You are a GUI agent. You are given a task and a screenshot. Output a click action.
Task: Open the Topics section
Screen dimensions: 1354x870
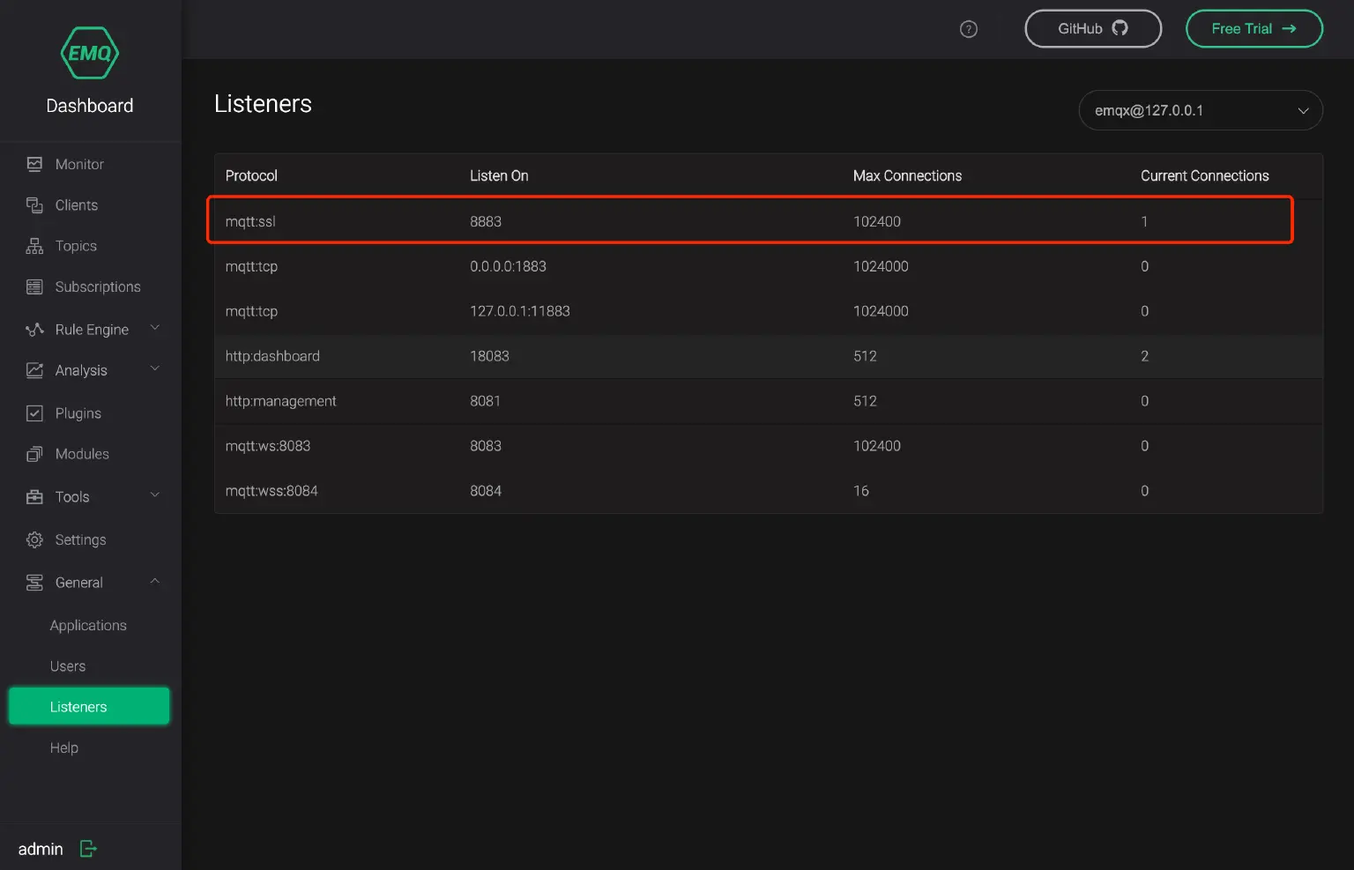click(x=74, y=245)
